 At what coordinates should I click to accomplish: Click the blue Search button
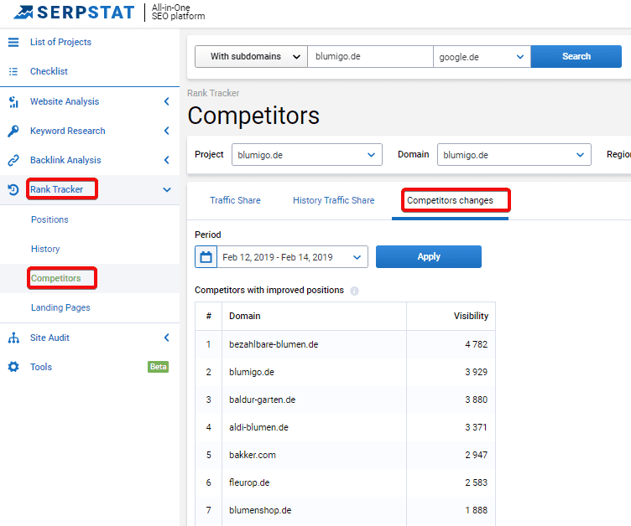[x=576, y=57]
